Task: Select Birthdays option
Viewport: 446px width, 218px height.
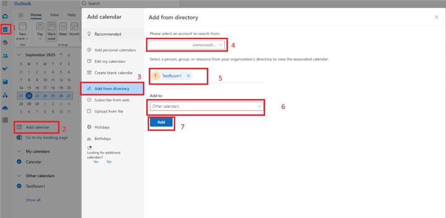Action: tap(113, 138)
